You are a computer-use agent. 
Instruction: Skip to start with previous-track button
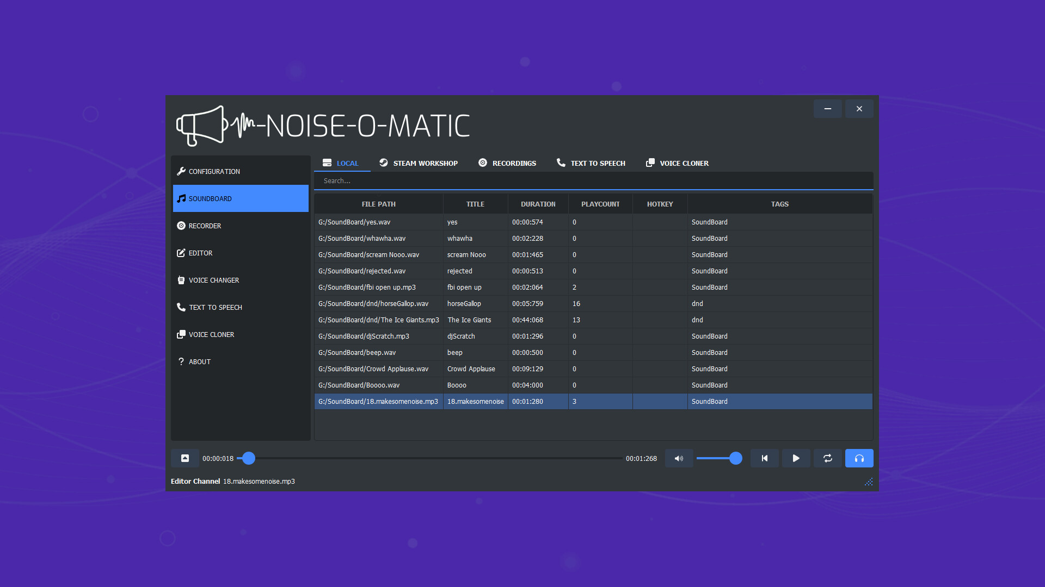(x=764, y=458)
